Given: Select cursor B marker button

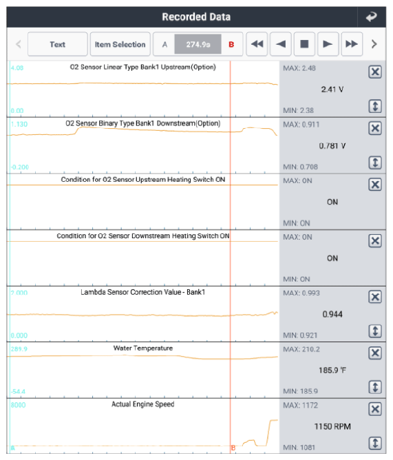Looking at the screenshot, I should tap(231, 45).
